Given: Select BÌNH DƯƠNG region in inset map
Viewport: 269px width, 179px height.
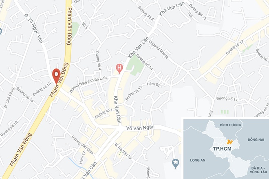Looking at the screenshot, I should pos(230,125).
